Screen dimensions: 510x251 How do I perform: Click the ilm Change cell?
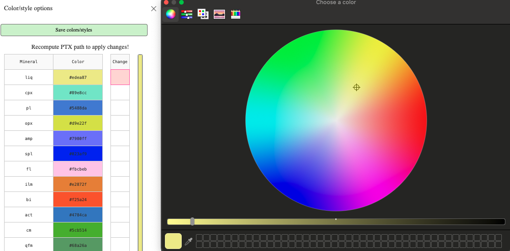point(120,184)
